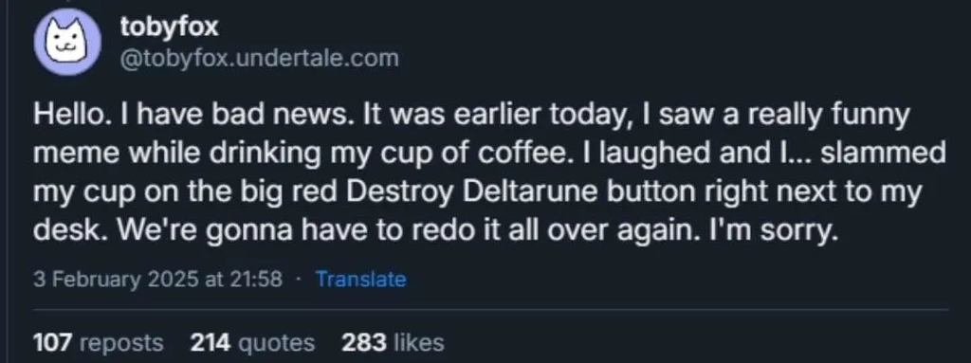Click the word "Destroy" in the post
The height and width of the screenshot is (363, 971).
(x=399, y=193)
